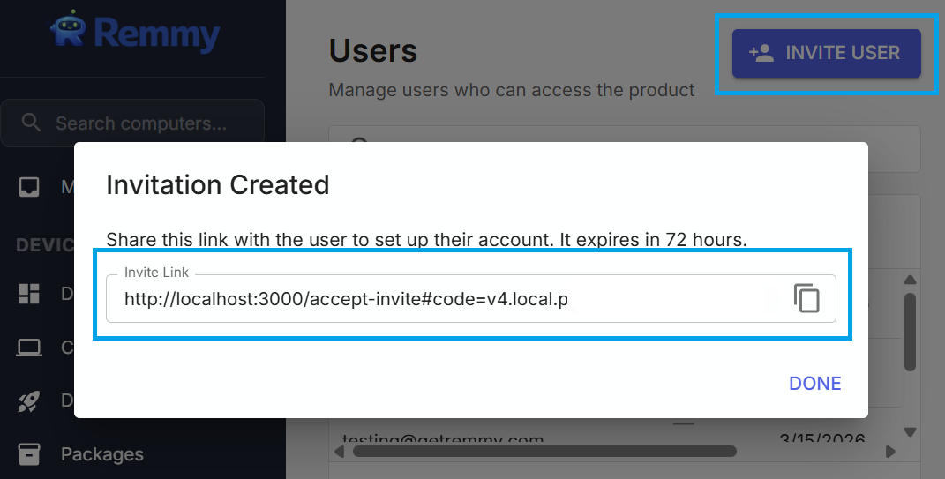Click the Remmy robot logo
Screen dimensions: 945x479
70,31
